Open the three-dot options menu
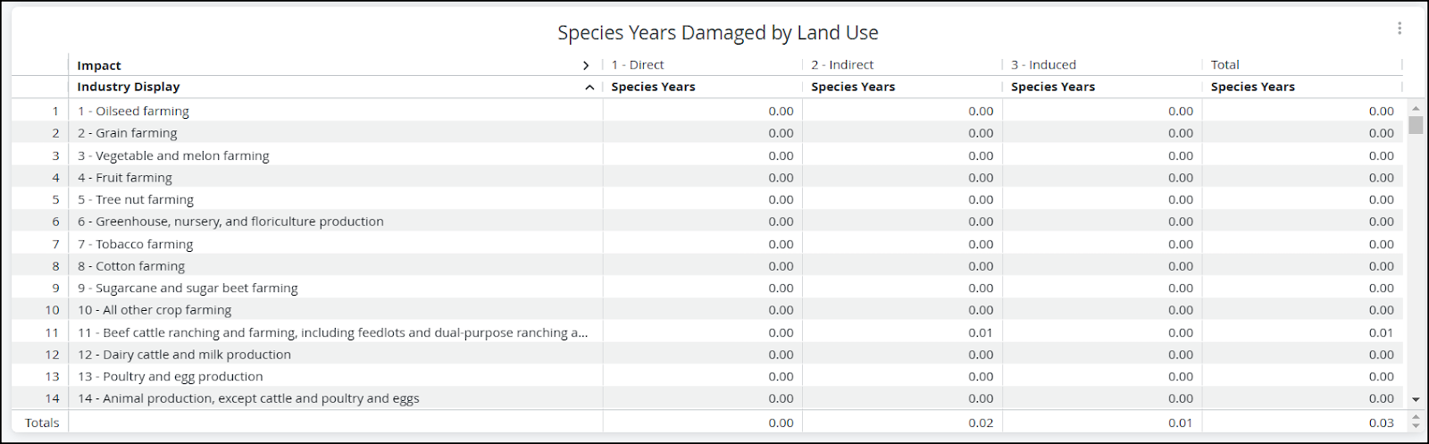 click(x=1400, y=29)
